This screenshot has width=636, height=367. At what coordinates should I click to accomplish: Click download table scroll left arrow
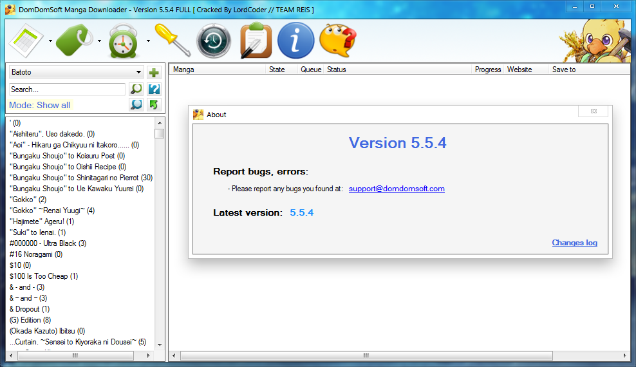[x=174, y=355]
